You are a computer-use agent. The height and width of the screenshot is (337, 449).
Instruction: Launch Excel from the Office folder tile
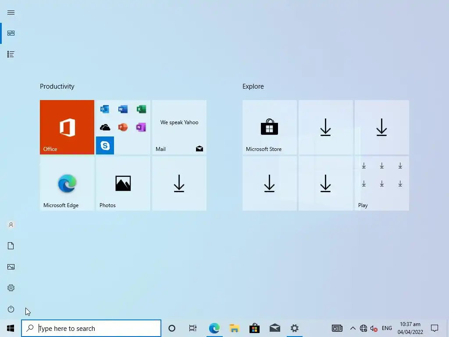click(141, 109)
